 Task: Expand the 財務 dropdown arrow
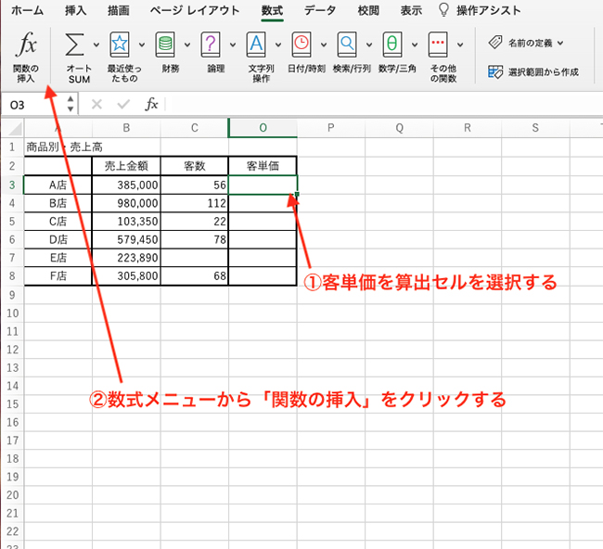[x=187, y=45]
